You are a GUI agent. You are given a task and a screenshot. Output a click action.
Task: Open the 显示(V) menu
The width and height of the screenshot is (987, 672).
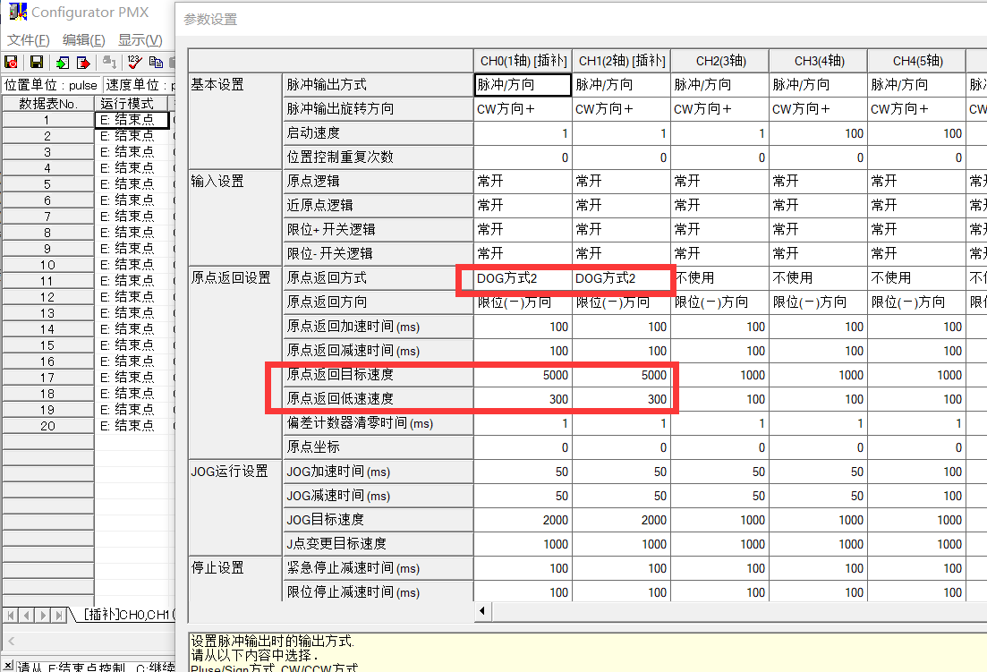coord(140,40)
